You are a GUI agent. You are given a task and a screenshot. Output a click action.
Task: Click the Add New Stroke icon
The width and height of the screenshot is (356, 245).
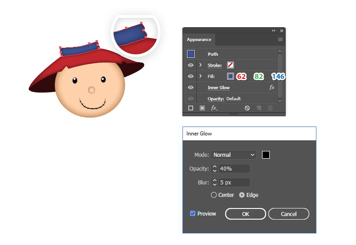point(190,108)
